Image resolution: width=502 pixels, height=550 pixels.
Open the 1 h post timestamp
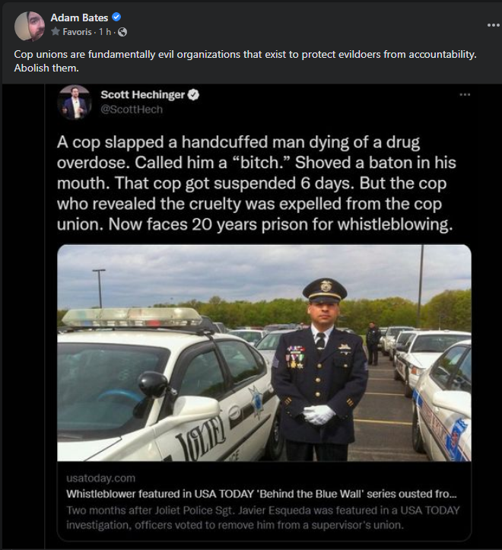[105, 32]
